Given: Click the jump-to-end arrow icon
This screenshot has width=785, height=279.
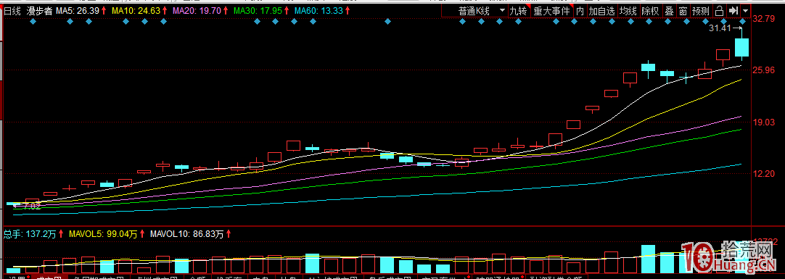Looking at the screenshot, I should (733, 10).
